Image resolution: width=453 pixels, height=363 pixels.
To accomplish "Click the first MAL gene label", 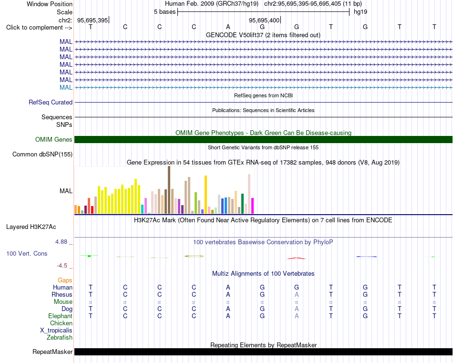I will [66, 41].
